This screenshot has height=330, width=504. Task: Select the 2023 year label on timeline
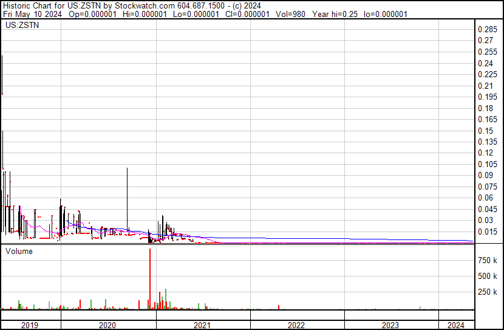(x=390, y=325)
